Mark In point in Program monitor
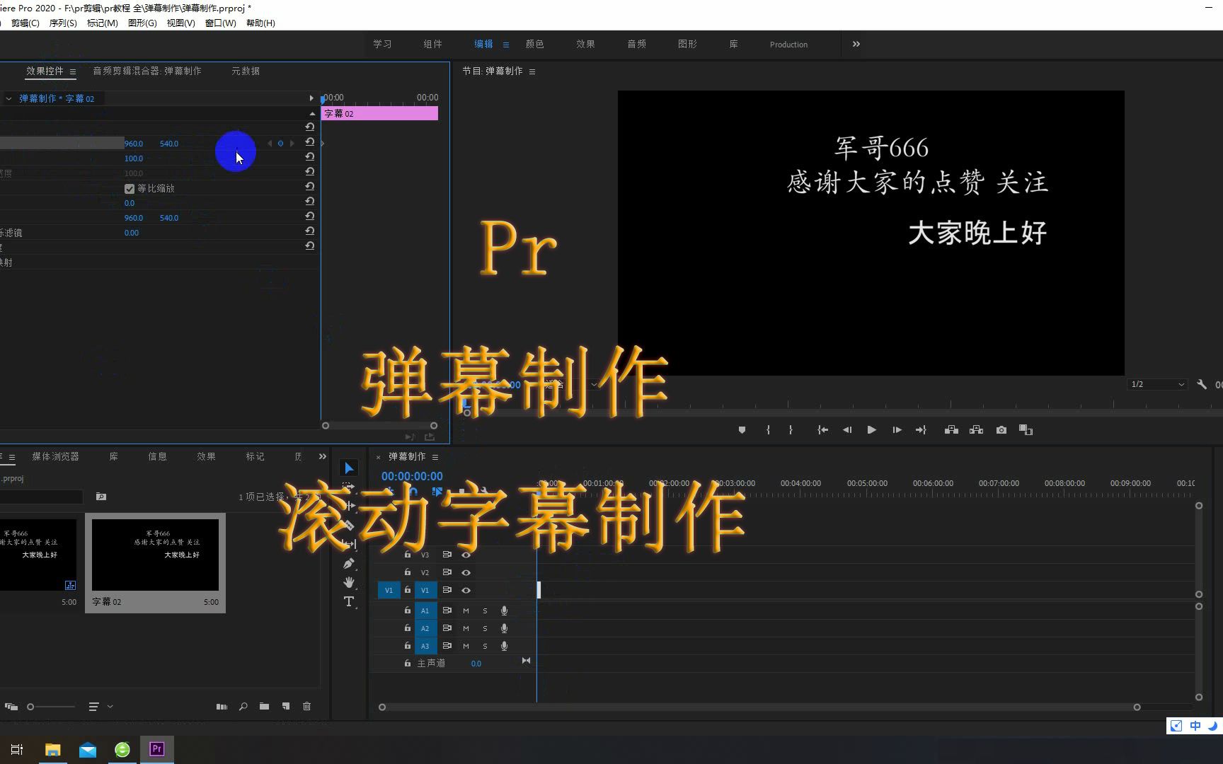 click(x=768, y=430)
